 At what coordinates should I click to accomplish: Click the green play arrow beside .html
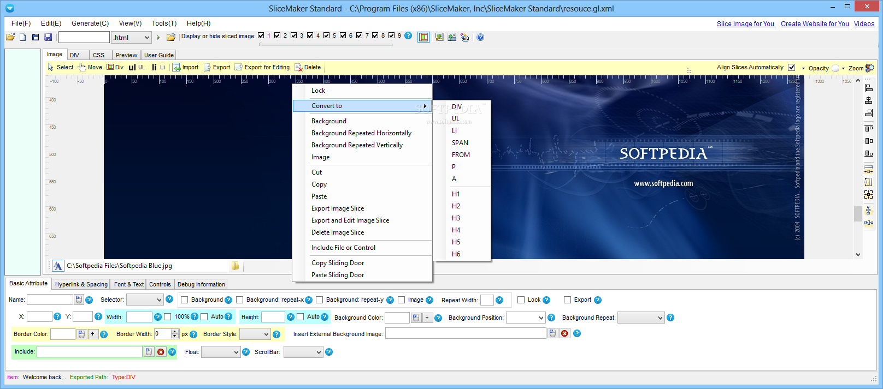[x=158, y=38]
